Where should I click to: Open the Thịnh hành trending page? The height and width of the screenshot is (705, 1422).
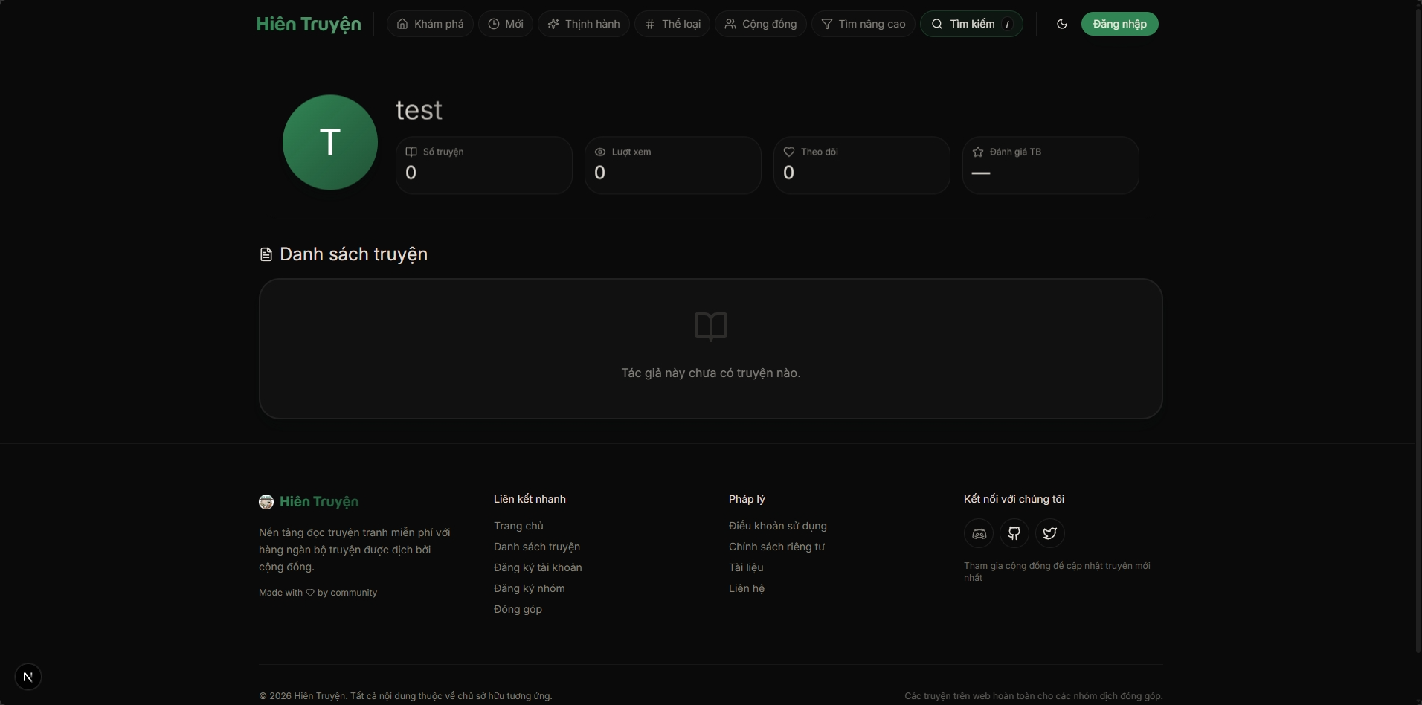pos(584,24)
